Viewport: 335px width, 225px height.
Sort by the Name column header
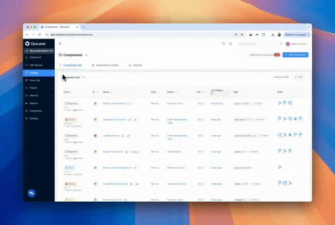point(108,92)
